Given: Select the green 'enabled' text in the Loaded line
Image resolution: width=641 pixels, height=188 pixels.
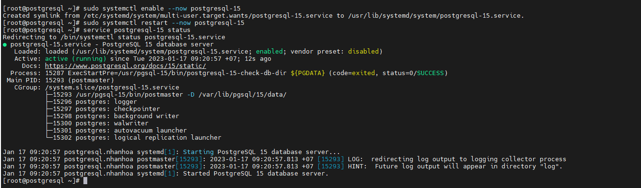Looking at the screenshot, I should tap(269, 51).
